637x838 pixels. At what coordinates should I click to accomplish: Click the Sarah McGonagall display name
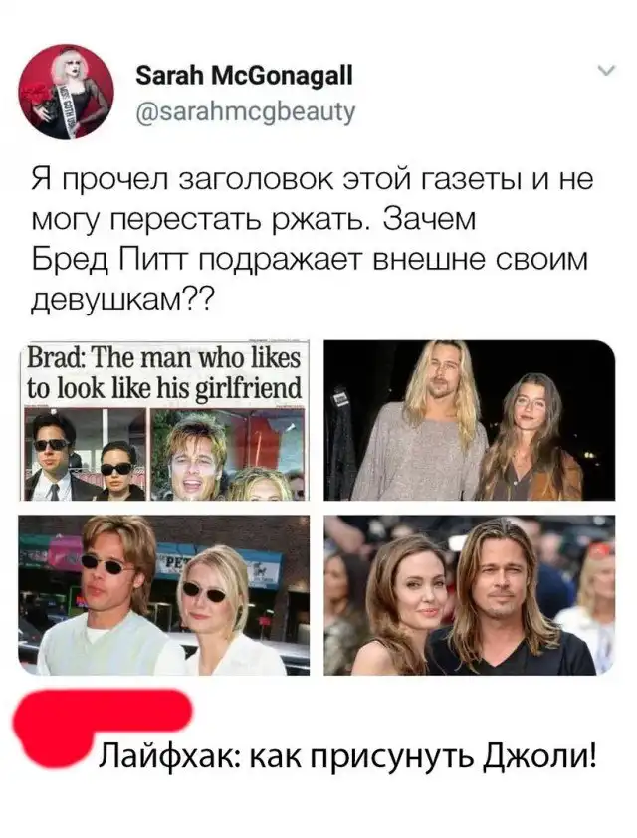[245, 76]
